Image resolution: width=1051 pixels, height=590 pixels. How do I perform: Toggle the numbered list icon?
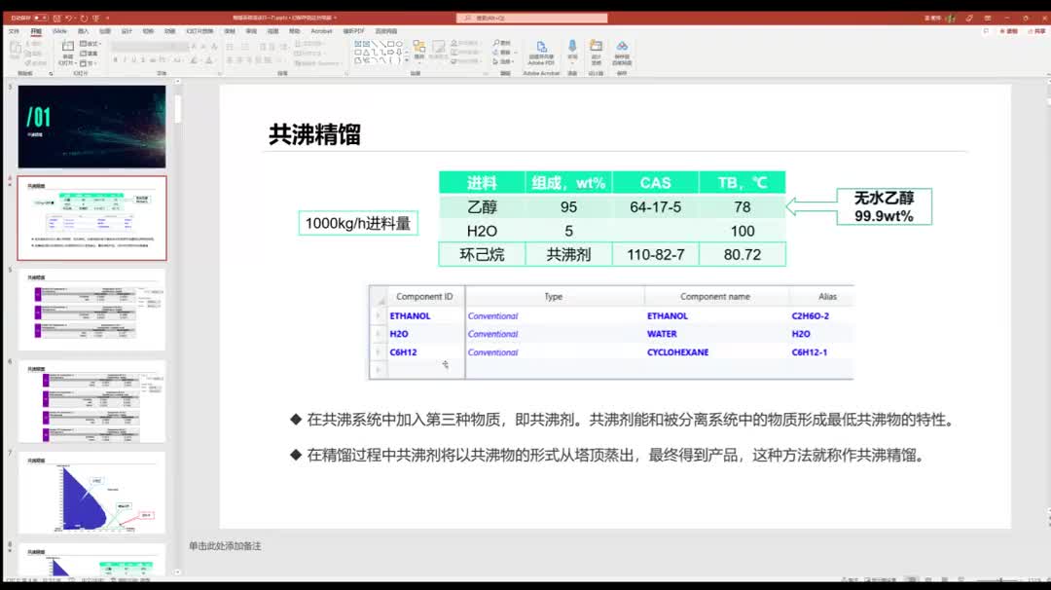click(245, 47)
